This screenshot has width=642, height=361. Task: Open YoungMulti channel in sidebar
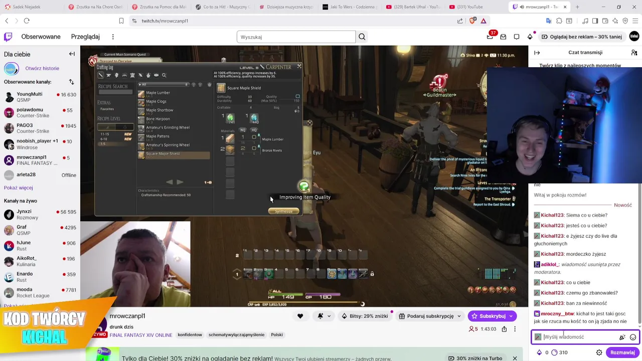point(40,97)
